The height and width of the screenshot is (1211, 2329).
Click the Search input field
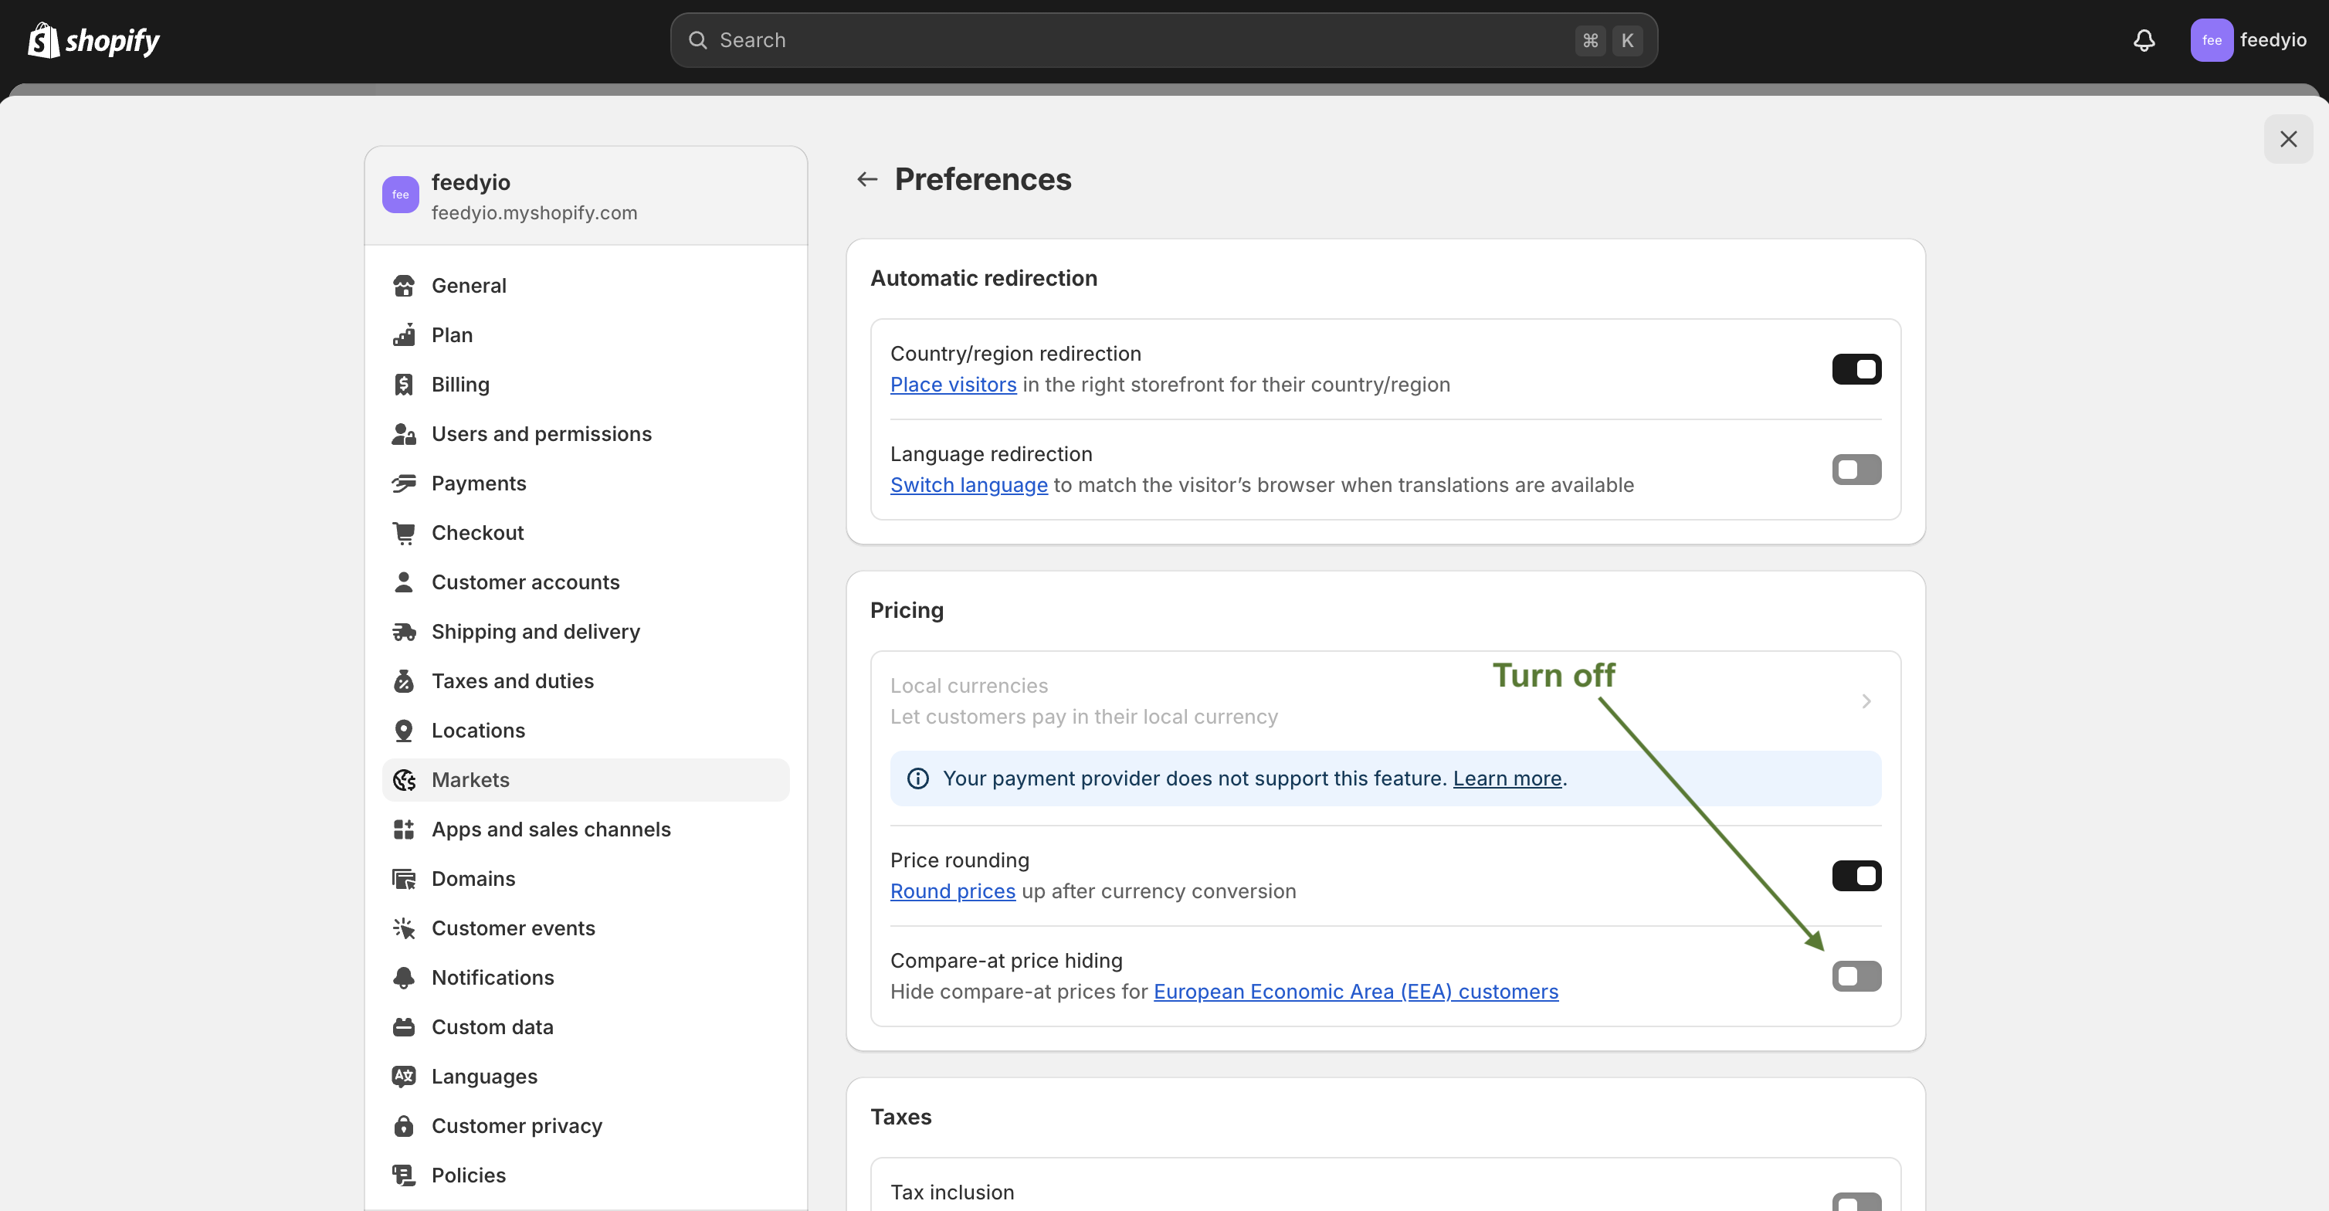[x=1164, y=40]
